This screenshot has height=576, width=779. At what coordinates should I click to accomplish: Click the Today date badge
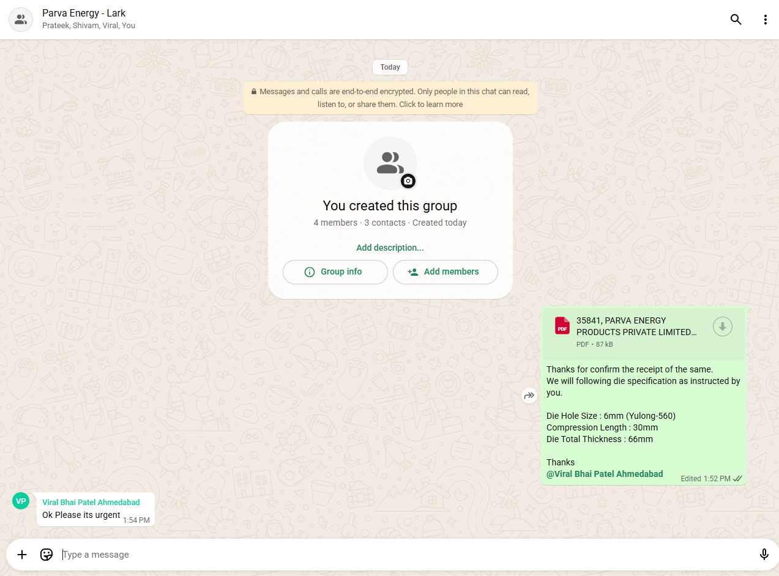click(x=390, y=67)
